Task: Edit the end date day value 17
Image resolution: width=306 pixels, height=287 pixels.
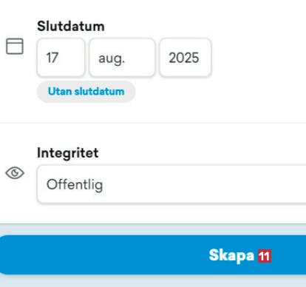Action: point(61,58)
